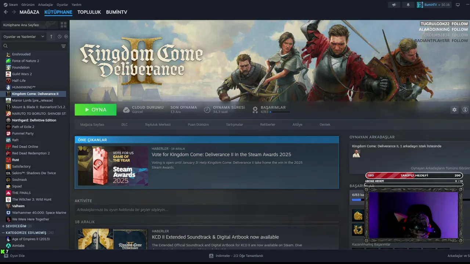Toggle the ascending sort arrow in library
Viewport: 470px width, 264px height.
(51, 36)
